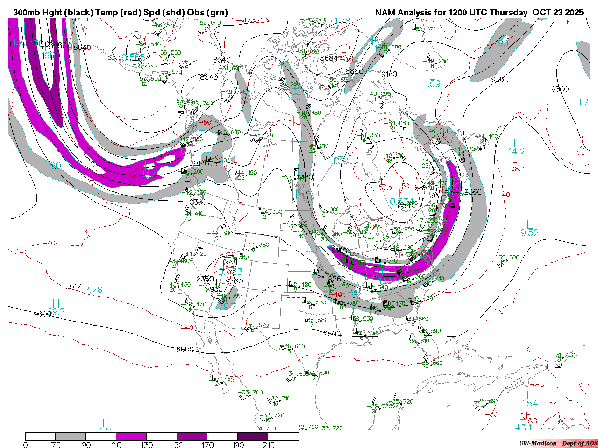598x448 pixels.
Task: Select the magenta 110-130 legend swatch
Action: coord(131,436)
